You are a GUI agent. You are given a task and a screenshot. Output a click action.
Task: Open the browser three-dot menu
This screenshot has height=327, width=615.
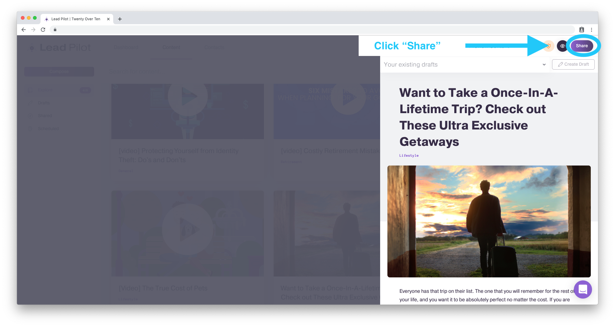(591, 30)
